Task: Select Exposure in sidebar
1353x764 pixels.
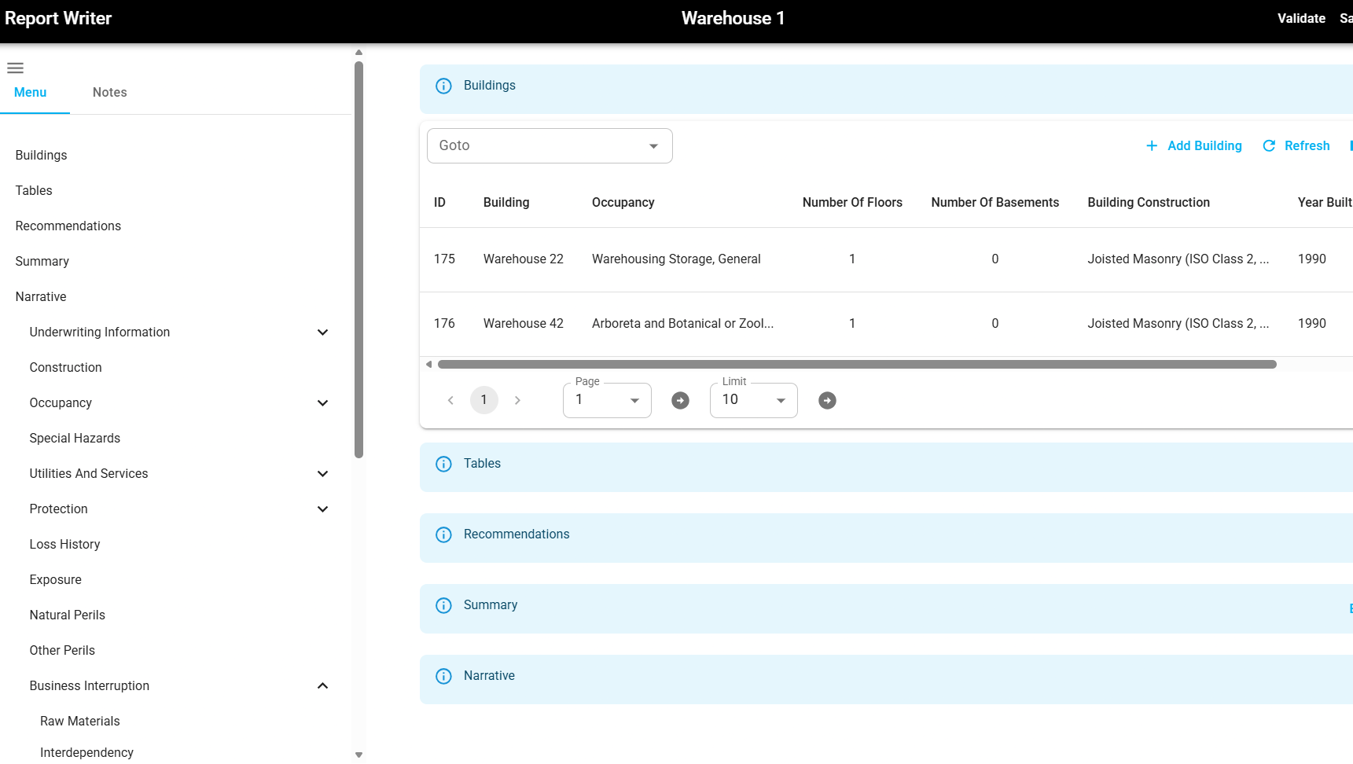Action: 56,580
